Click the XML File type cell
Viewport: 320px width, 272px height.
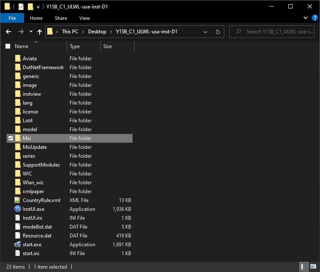click(79, 200)
